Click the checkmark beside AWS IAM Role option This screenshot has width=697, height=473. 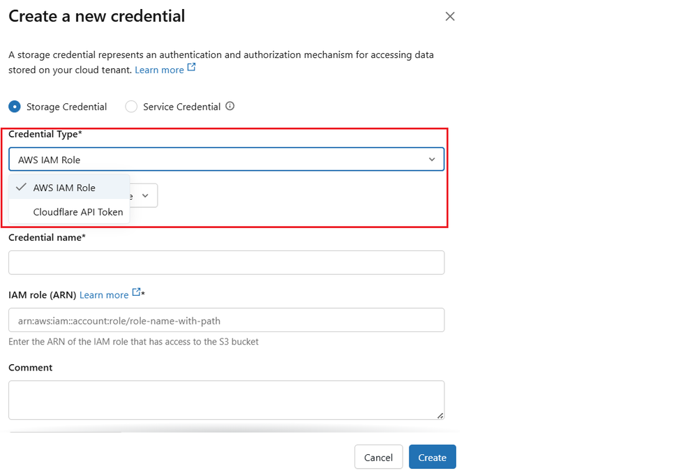22,188
